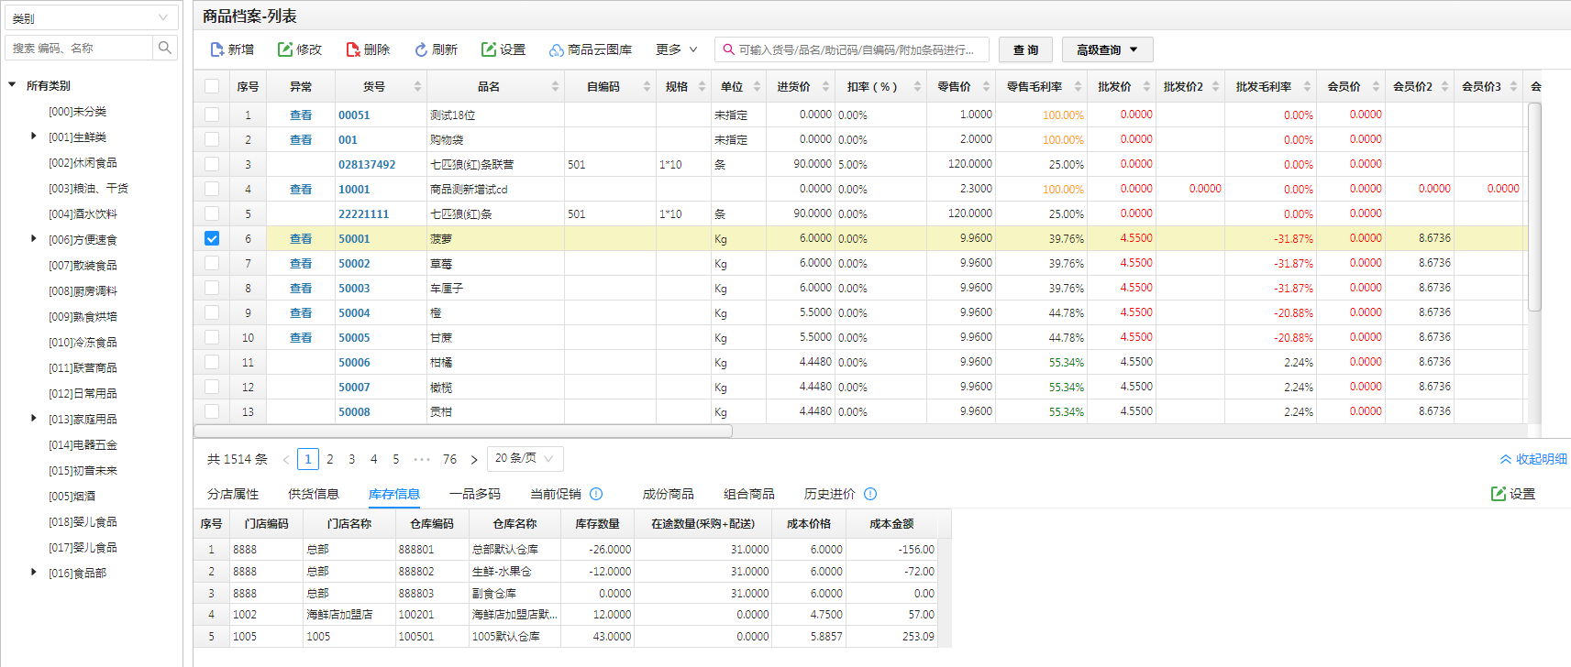Viewport: 1571px width, 667px height.
Task: Go to the previous page arrow
Action: (x=286, y=459)
